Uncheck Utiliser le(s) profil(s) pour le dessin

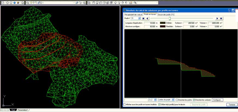[159, 105]
